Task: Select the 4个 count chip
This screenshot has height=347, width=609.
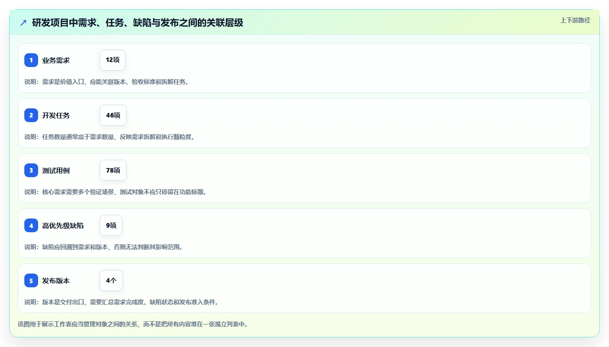Action: 111,280
